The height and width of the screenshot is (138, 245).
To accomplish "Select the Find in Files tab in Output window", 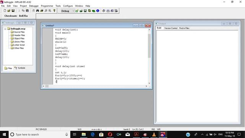I will [184, 28].
